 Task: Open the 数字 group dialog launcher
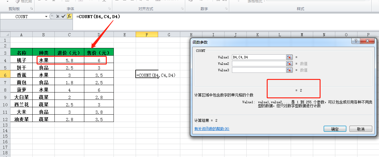226,9
